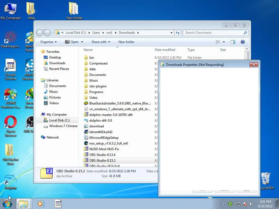The height and width of the screenshot is (209, 279).
Task: Show hidden system tray icons
Action: [223, 204]
